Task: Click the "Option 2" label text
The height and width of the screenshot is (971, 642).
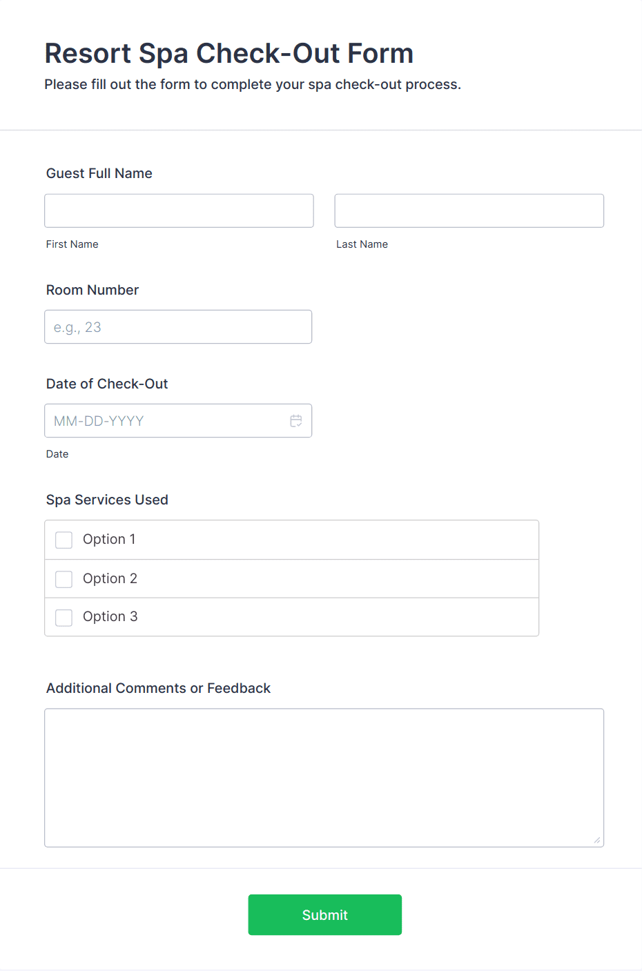Action: tap(110, 578)
